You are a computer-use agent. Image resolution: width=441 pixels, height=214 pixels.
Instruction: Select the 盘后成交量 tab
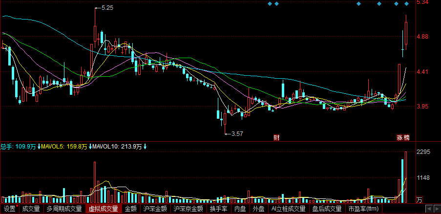click(327, 209)
